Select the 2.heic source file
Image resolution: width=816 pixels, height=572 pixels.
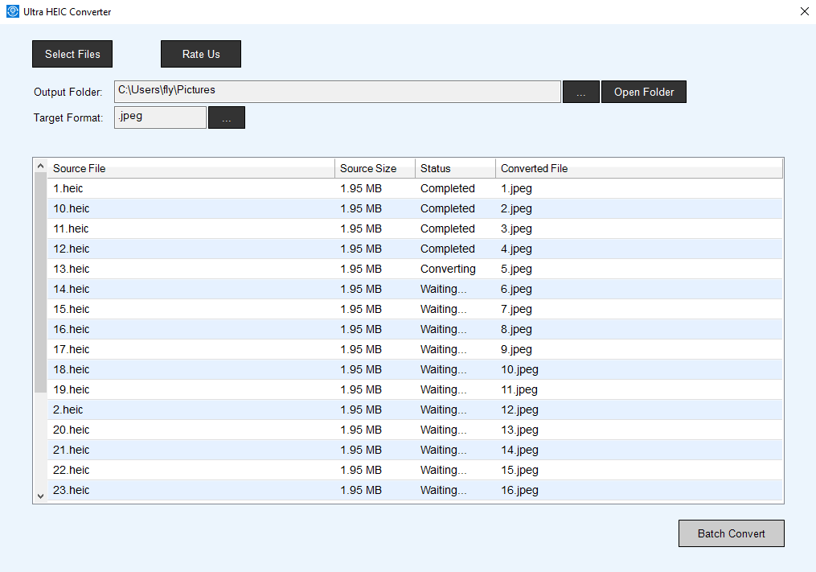tap(68, 410)
